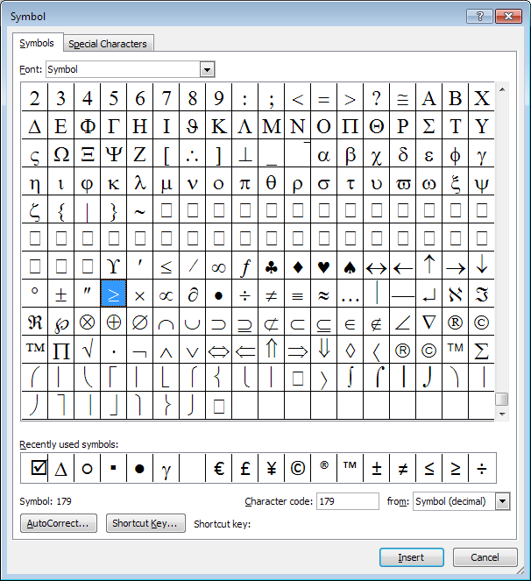
Task: Select the intersection symbol
Action: point(166,322)
